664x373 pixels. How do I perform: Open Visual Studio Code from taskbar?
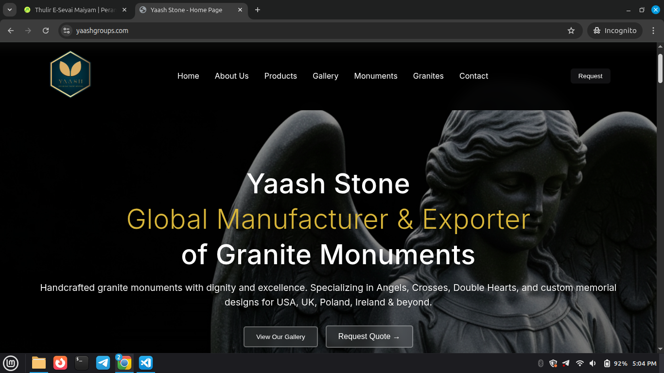point(146,363)
